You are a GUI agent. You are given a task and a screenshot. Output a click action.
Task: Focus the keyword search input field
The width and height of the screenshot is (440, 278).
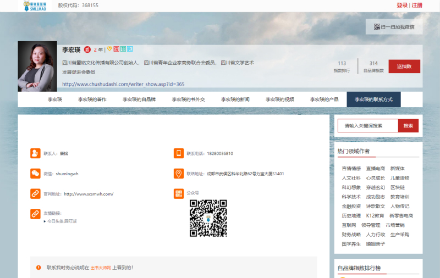(367, 126)
